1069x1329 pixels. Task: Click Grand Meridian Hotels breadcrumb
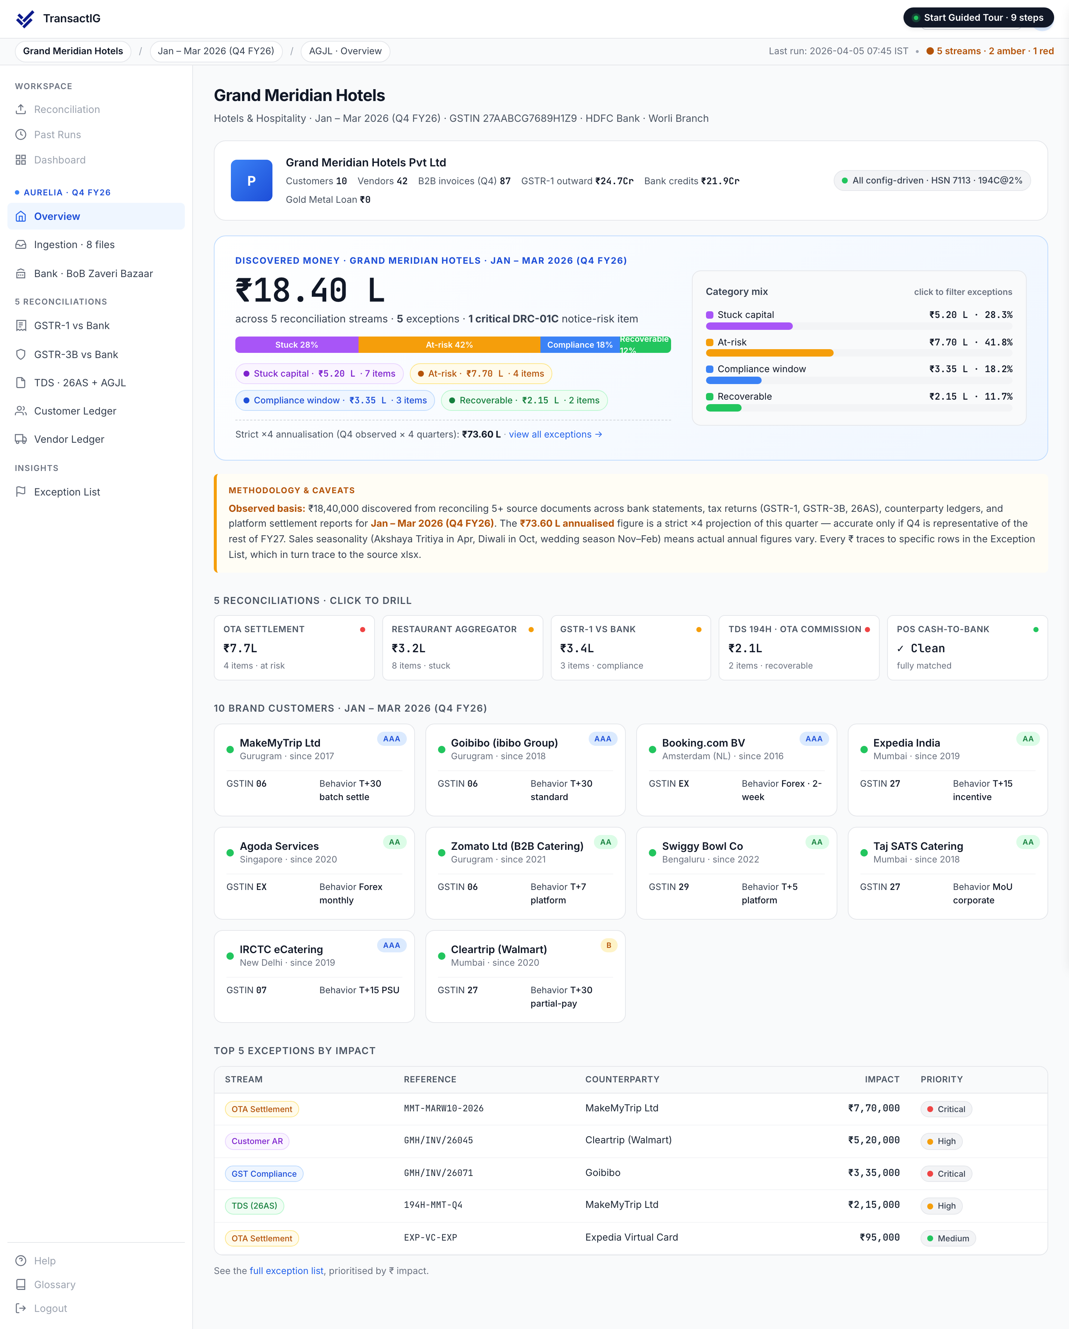73,51
